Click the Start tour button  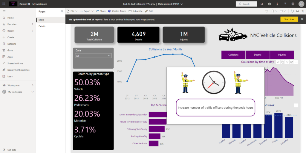(289, 19)
